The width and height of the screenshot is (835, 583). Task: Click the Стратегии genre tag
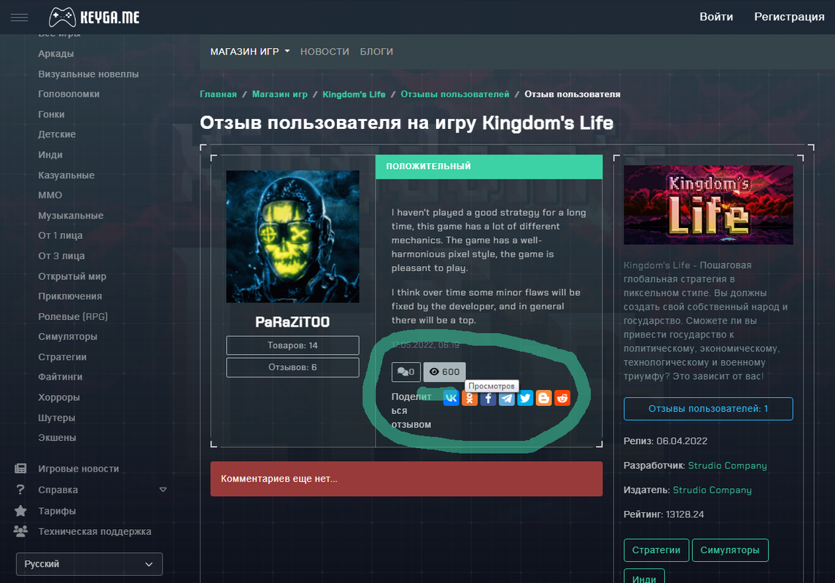pos(656,550)
